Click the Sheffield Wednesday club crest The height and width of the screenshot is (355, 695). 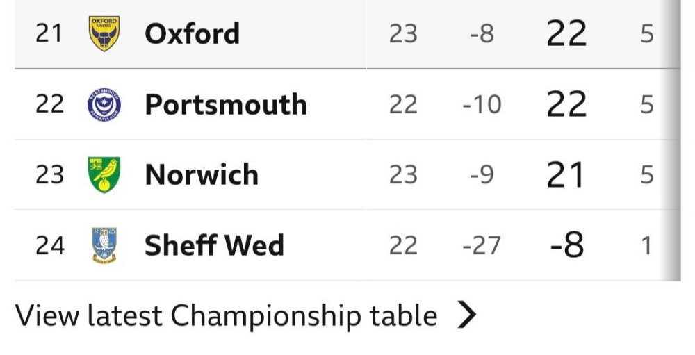click(104, 246)
